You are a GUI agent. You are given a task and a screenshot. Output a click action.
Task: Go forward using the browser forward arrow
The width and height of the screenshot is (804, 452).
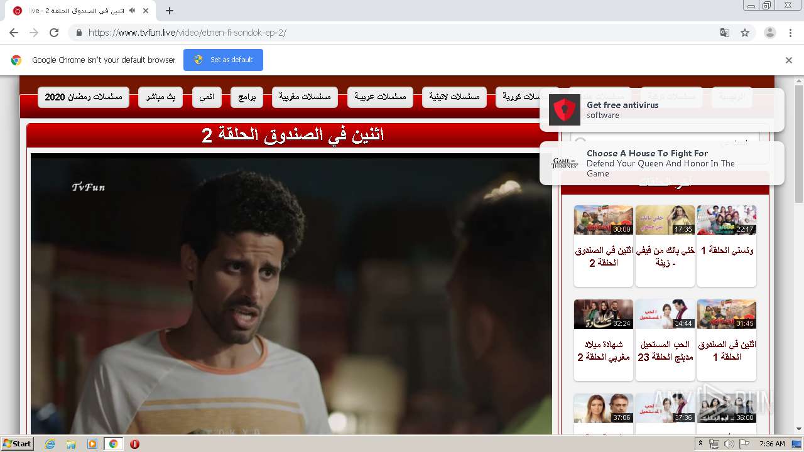pos(34,33)
